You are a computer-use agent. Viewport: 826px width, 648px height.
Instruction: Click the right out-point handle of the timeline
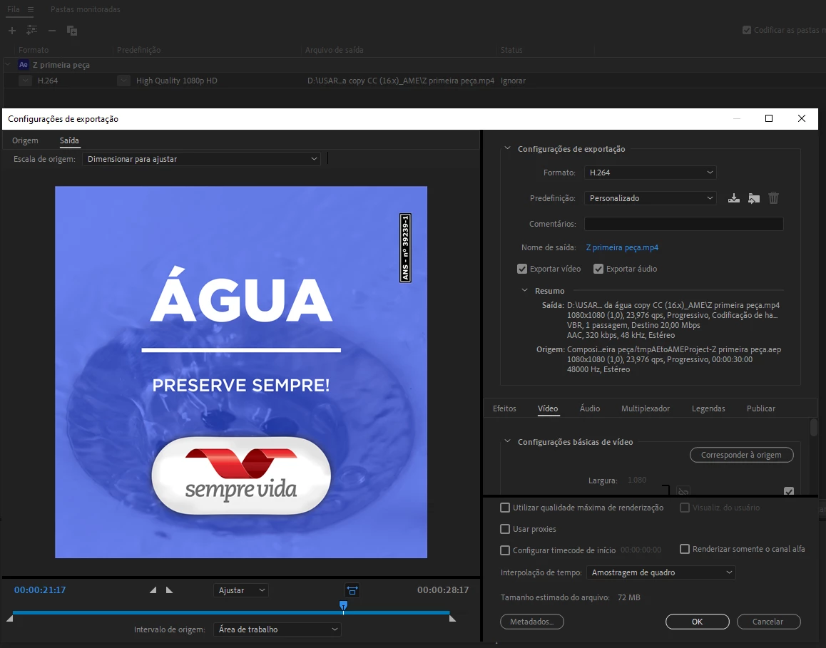[x=452, y=618]
